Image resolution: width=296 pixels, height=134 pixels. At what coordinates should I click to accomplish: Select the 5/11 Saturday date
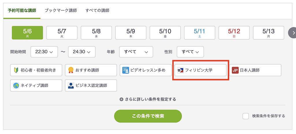[x=199, y=33]
